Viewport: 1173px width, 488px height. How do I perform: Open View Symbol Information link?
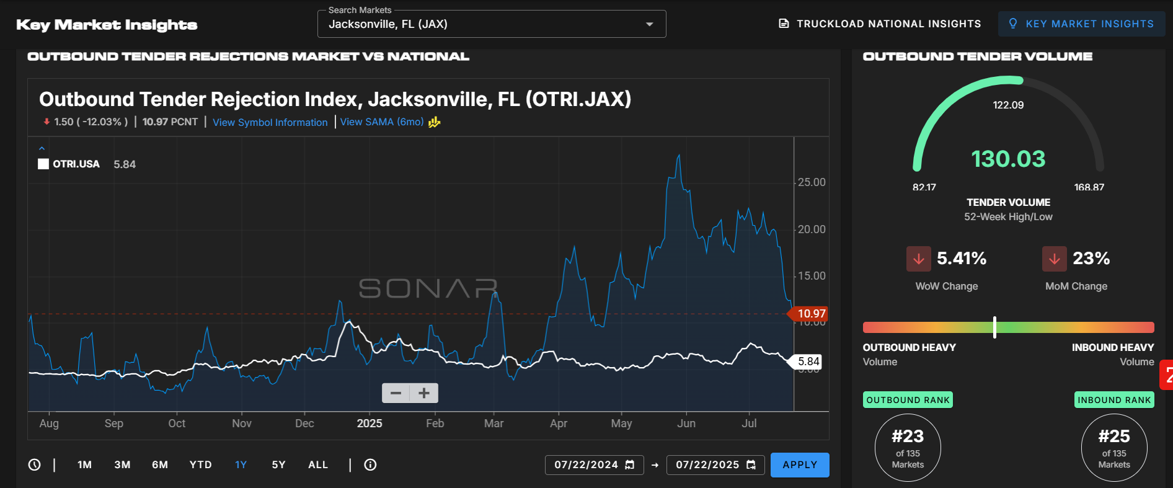270,122
